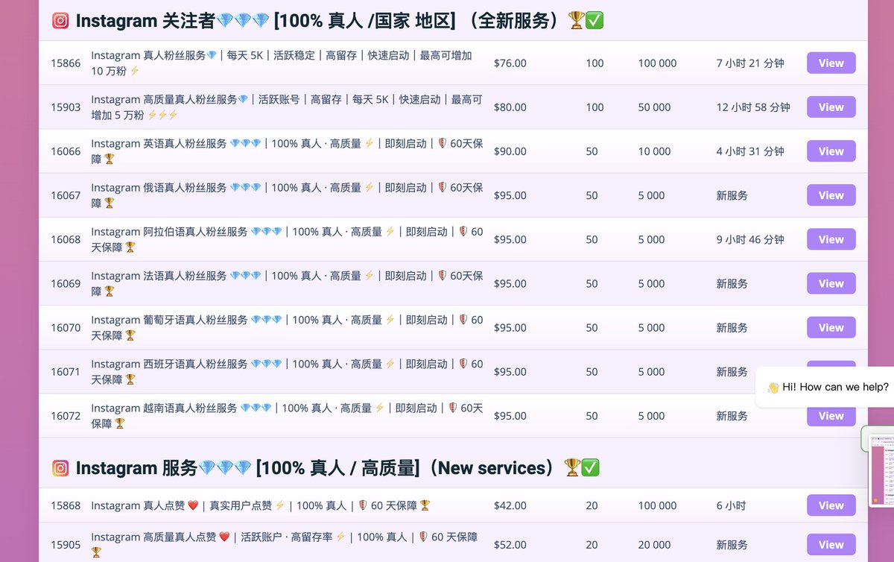The height and width of the screenshot is (562, 894).
Task: Click the Instagram icon beside 服务 heading
Action: pyautogui.click(x=60, y=468)
